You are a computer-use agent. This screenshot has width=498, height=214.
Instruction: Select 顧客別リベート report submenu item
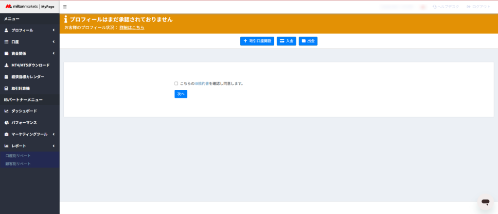point(18,164)
